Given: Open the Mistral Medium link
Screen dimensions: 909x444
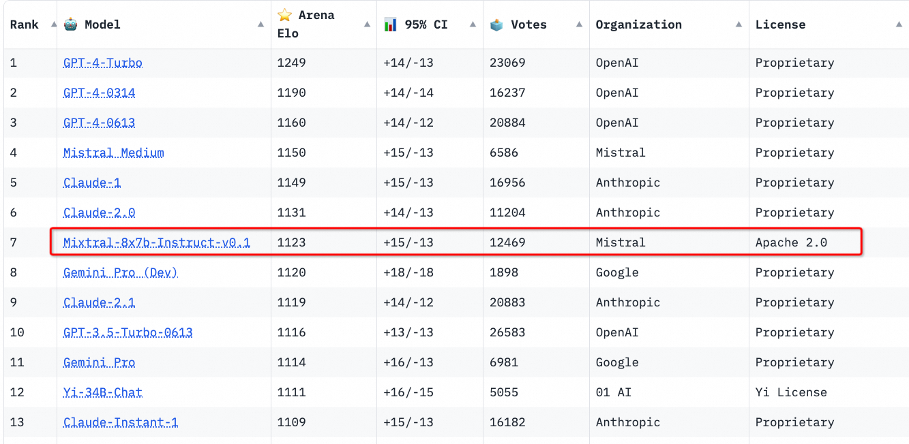Looking at the screenshot, I should coord(114,153).
